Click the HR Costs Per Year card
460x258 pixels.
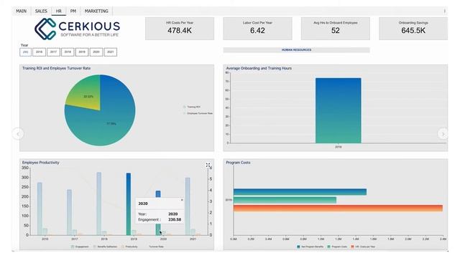180,29
